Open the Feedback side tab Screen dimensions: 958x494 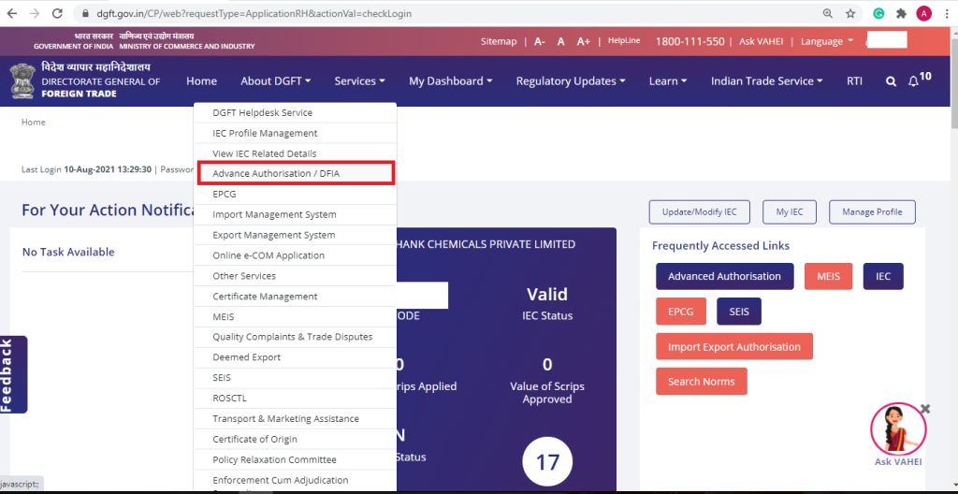coord(13,375)
